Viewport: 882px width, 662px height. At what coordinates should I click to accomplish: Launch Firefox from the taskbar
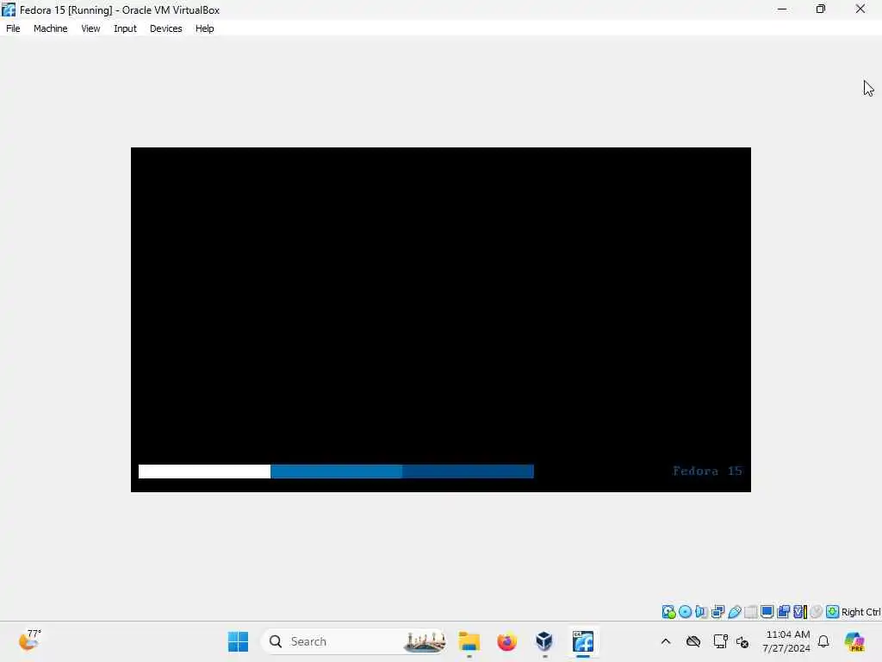(x=506, y=641)
